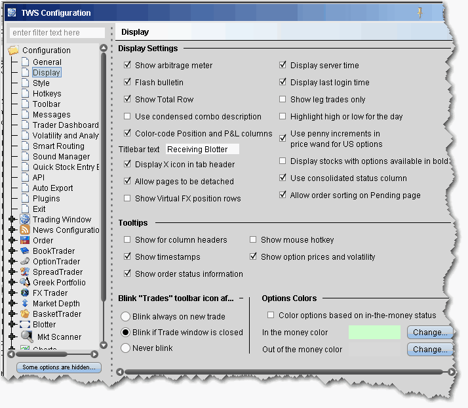Image resolution: width=468 pixels, height=408 pixels.
Task: Open the Display configuration page
Action: (47, 72)
